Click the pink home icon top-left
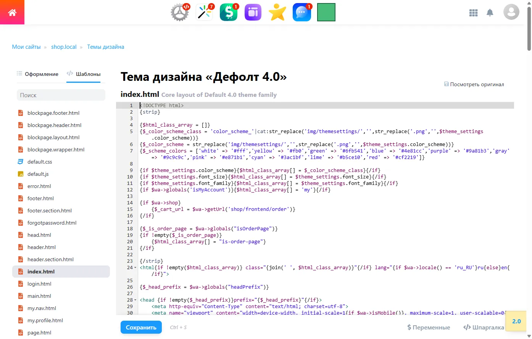532x339 pixels. (12, 12)
